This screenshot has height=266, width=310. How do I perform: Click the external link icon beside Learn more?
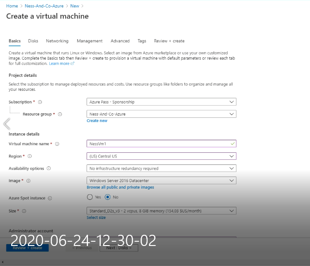[73, 63]
